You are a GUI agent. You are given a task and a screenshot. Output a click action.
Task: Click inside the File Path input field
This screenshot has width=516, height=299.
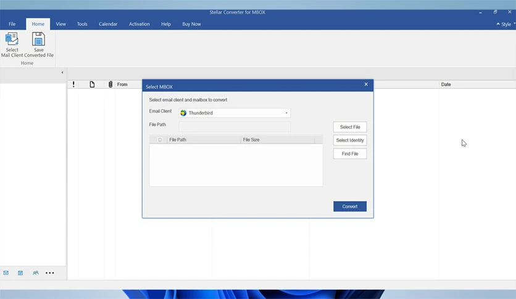[235, 127]
